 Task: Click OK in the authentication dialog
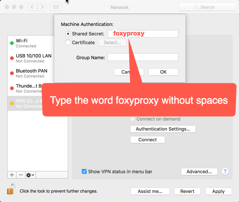click(x=163, y=72)
